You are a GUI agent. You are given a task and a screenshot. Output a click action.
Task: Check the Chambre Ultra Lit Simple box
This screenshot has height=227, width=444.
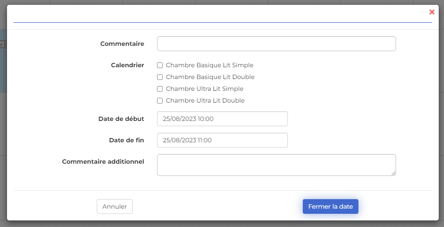click(160, 89)
